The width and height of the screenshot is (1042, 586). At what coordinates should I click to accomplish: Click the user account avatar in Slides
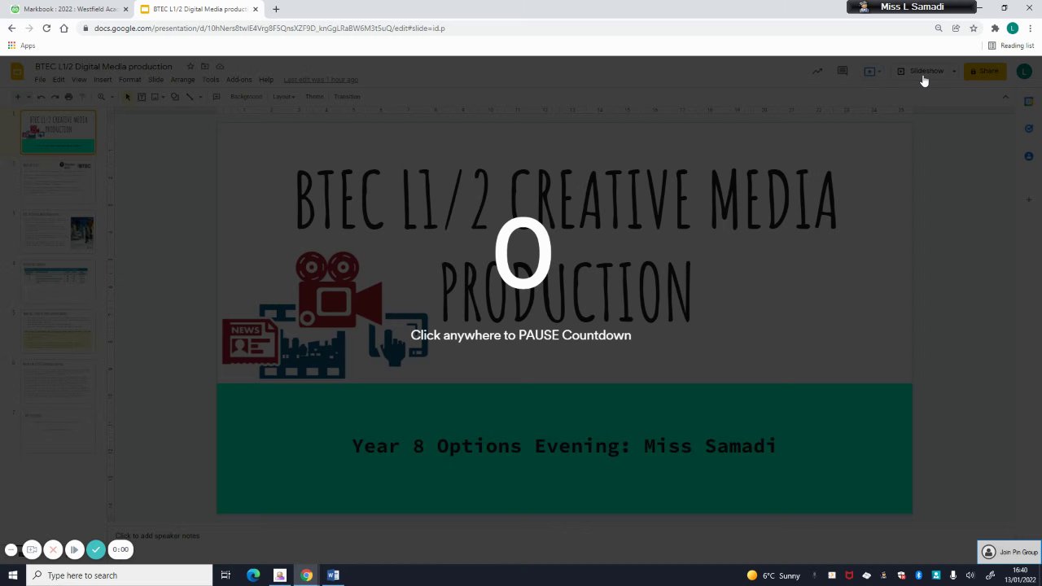click(1024, 71)
